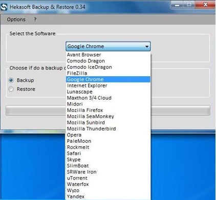Pick uTorrent from the software list
Screen dimensions: 216x200
(x=108, y=178)
